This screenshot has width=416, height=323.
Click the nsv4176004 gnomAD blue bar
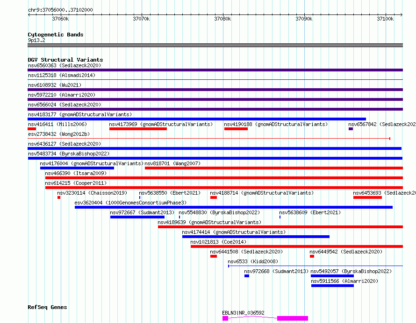coord(77,168)
